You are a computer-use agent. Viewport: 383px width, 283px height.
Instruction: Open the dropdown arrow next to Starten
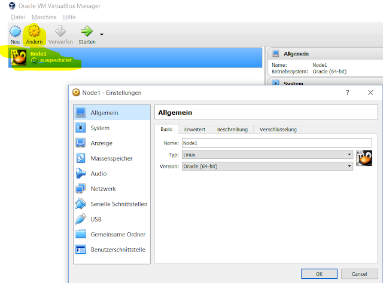click(x=102, y=35)
